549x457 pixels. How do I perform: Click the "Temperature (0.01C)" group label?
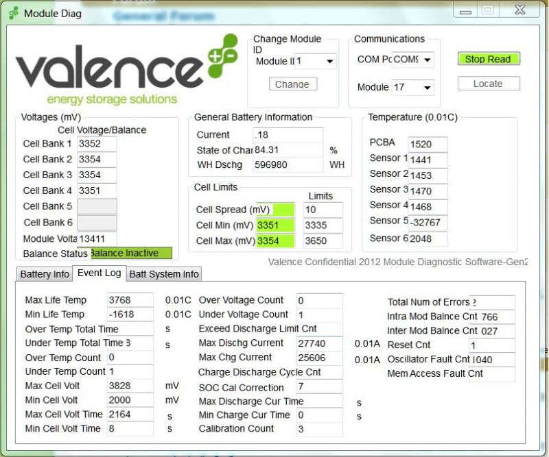(x=413, y=117)
